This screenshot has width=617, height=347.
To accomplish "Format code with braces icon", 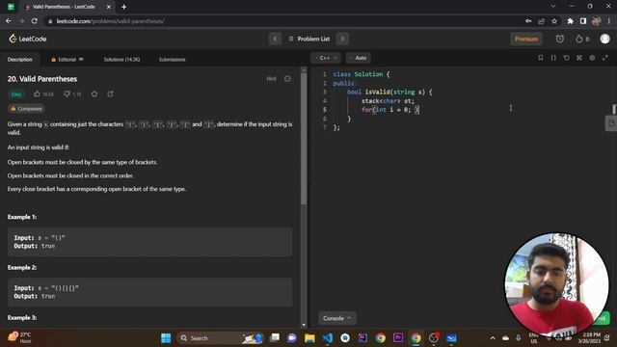I will [x=553, y=58].
